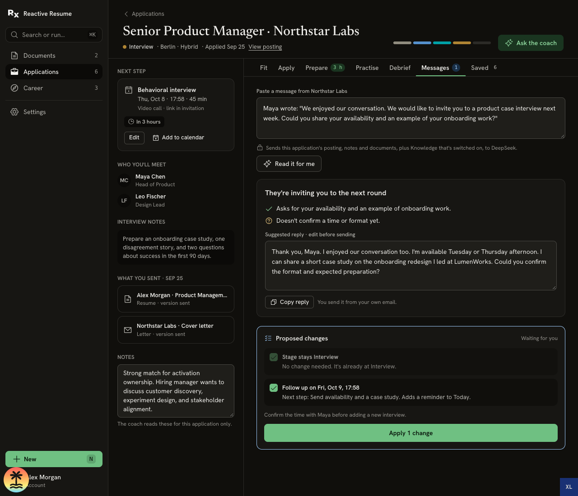Select Applications in the sidebar
This screenshot has height=496, width=578.
54,72
